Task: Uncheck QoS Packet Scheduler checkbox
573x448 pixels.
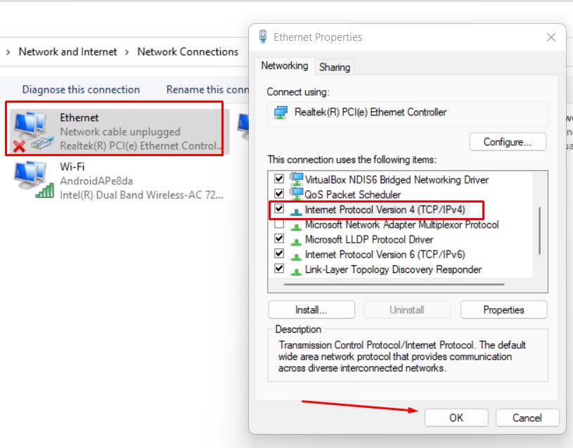Action: click(x=279, y=193)
